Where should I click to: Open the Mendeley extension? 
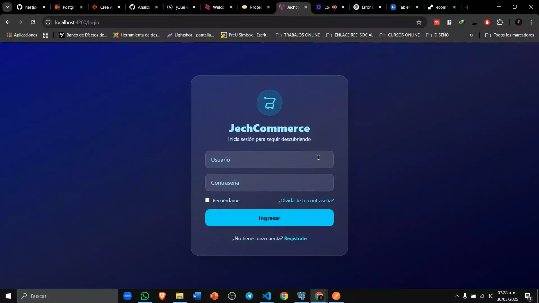[x=437, y=22]
